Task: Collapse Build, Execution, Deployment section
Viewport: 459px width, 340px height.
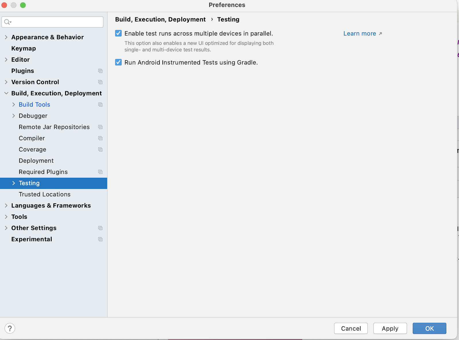Action: (x=6, y=93)
